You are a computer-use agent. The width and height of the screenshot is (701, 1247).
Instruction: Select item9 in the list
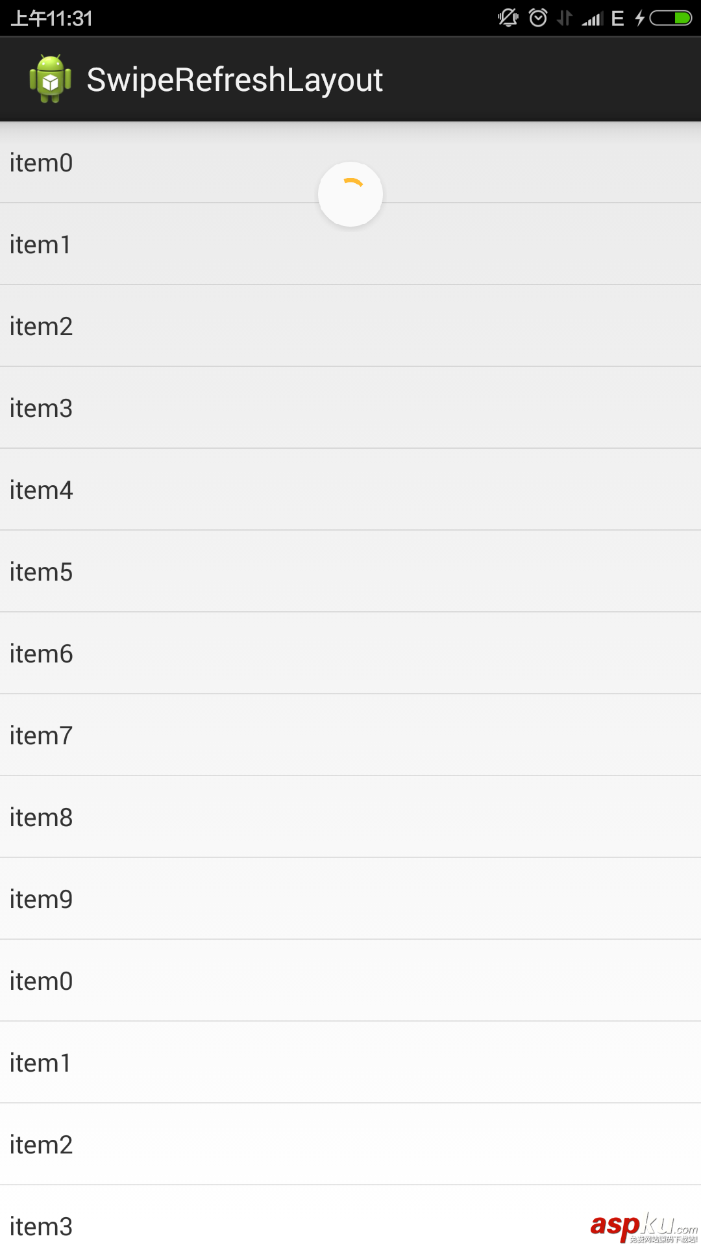350,899
